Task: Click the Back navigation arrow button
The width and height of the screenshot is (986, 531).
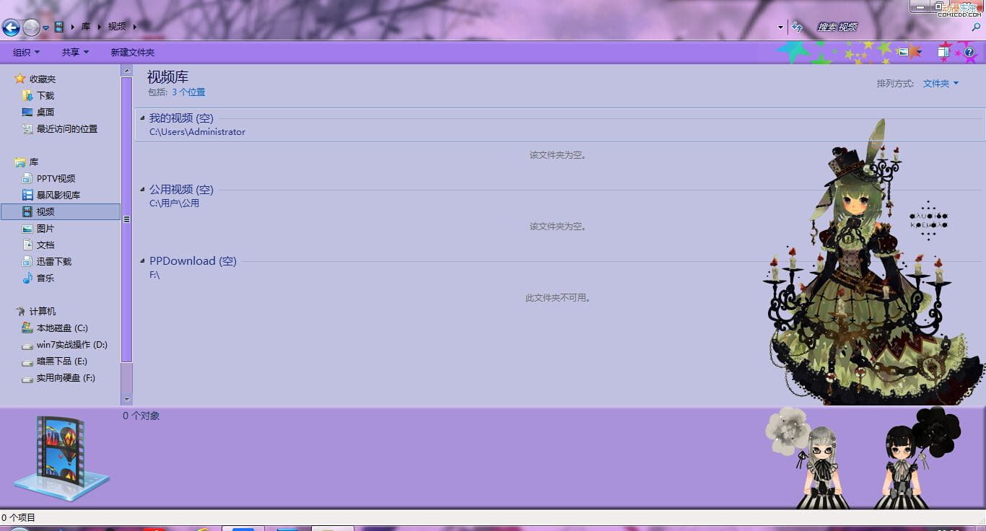Action: coord(11,27)
